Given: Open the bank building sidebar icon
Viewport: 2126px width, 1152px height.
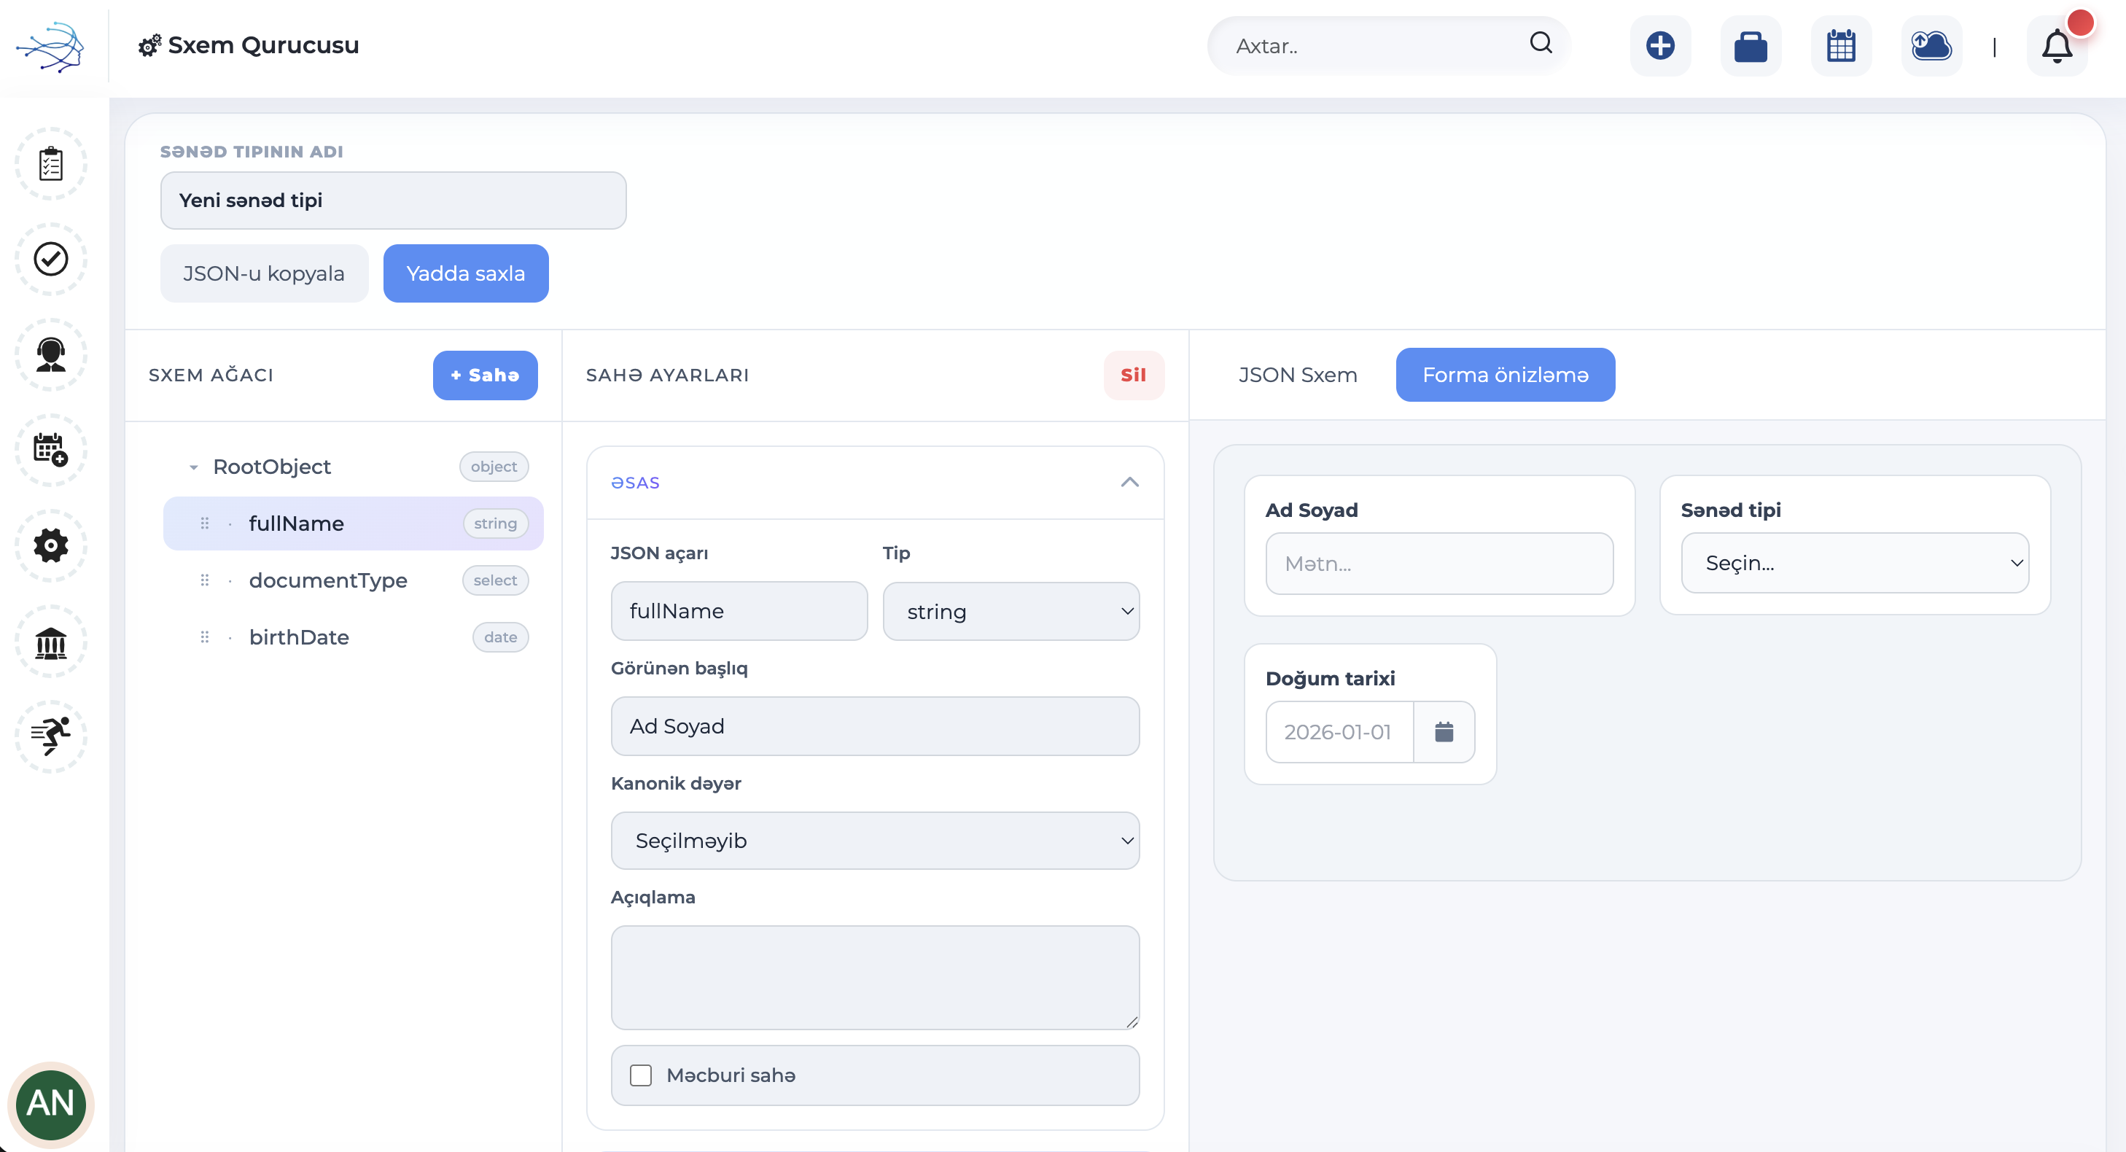Looking at the screenshot, I should pos(51,641).
